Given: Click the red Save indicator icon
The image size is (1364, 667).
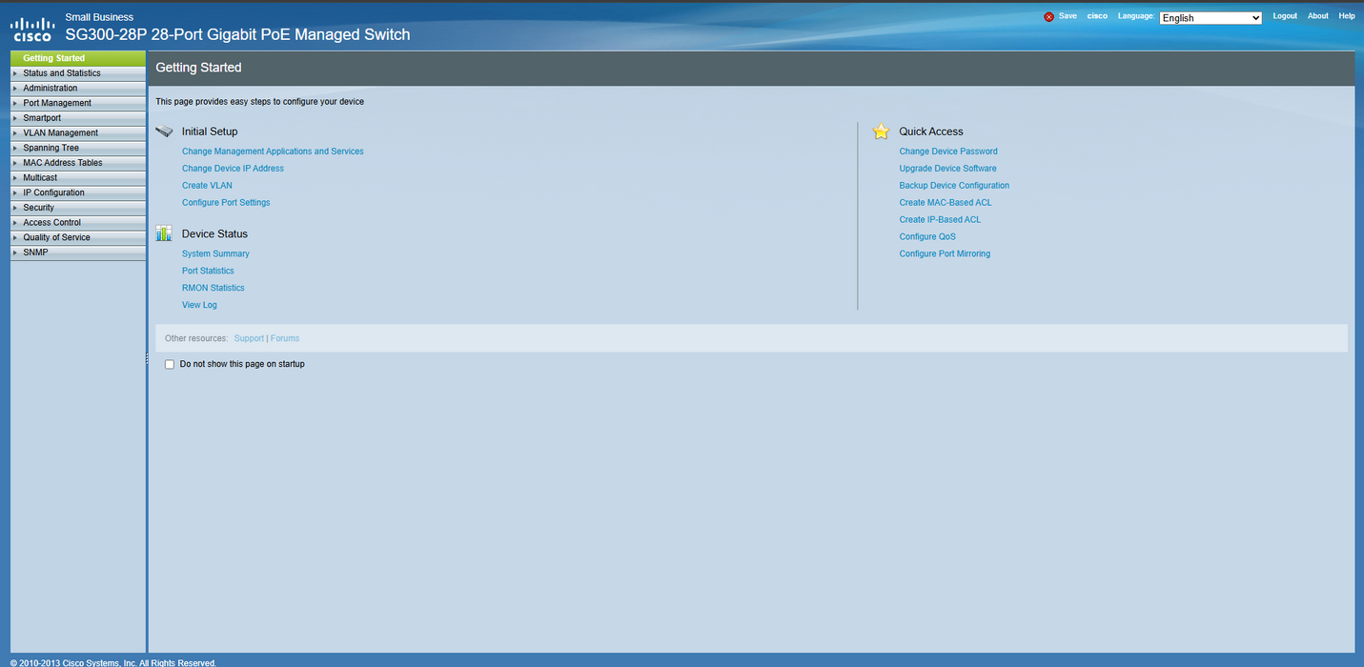Looking at the screenshot, I should coord(1049,17).
